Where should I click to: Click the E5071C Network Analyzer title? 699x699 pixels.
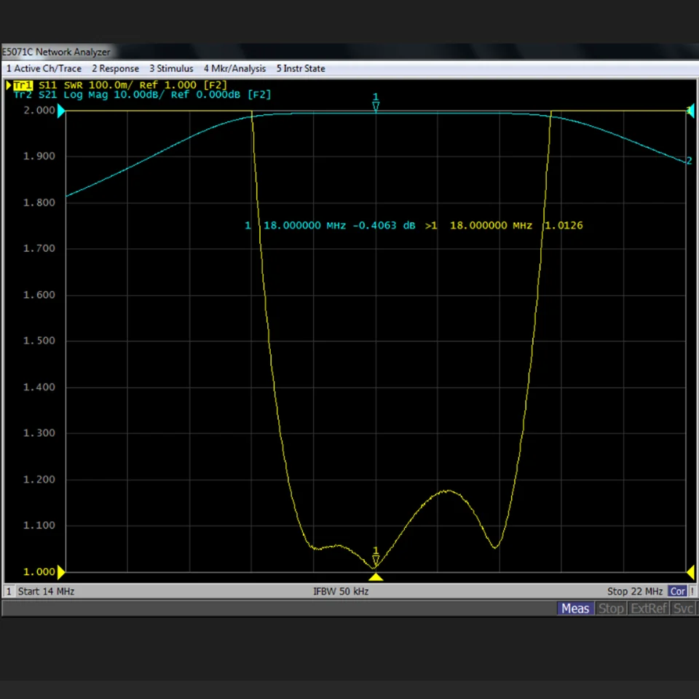pos(56,52)
